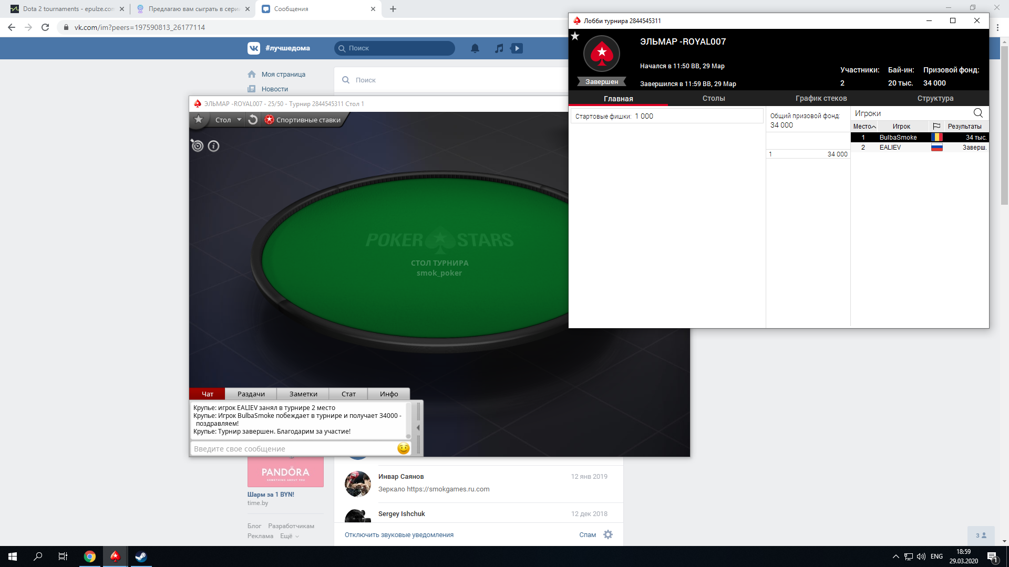The width and height of the screenshot is (1009, 567).
Task: Open Chrome from the taskbar
Action: click(90, 556)
